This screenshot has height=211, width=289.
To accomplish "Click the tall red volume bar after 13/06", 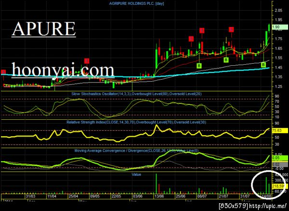I will [x=159, y=189].
